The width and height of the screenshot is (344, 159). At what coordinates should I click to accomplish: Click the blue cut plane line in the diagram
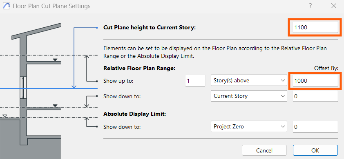click(x=49, y=89)
